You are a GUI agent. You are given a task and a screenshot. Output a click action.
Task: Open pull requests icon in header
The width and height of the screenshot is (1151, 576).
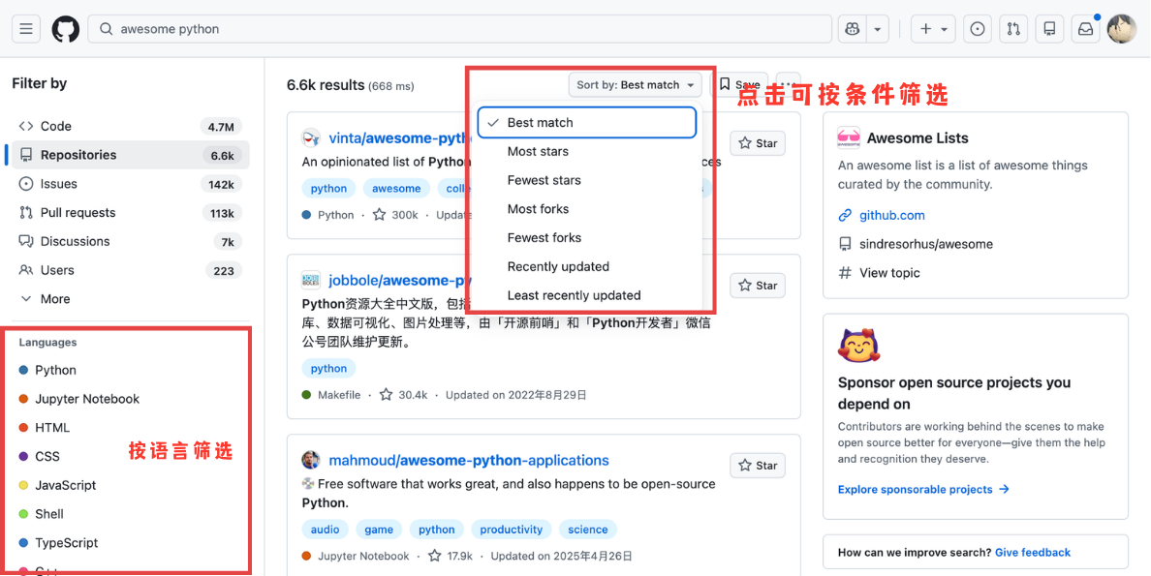[x=1013, y=29]
